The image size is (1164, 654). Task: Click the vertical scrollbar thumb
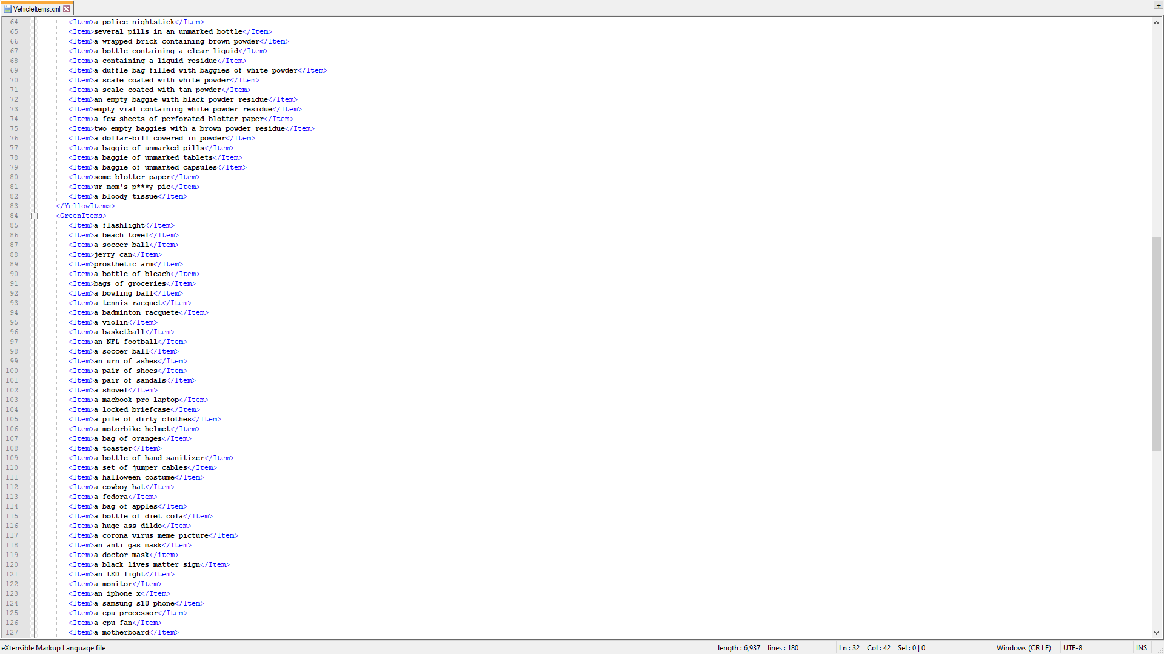click(1157, 344)
